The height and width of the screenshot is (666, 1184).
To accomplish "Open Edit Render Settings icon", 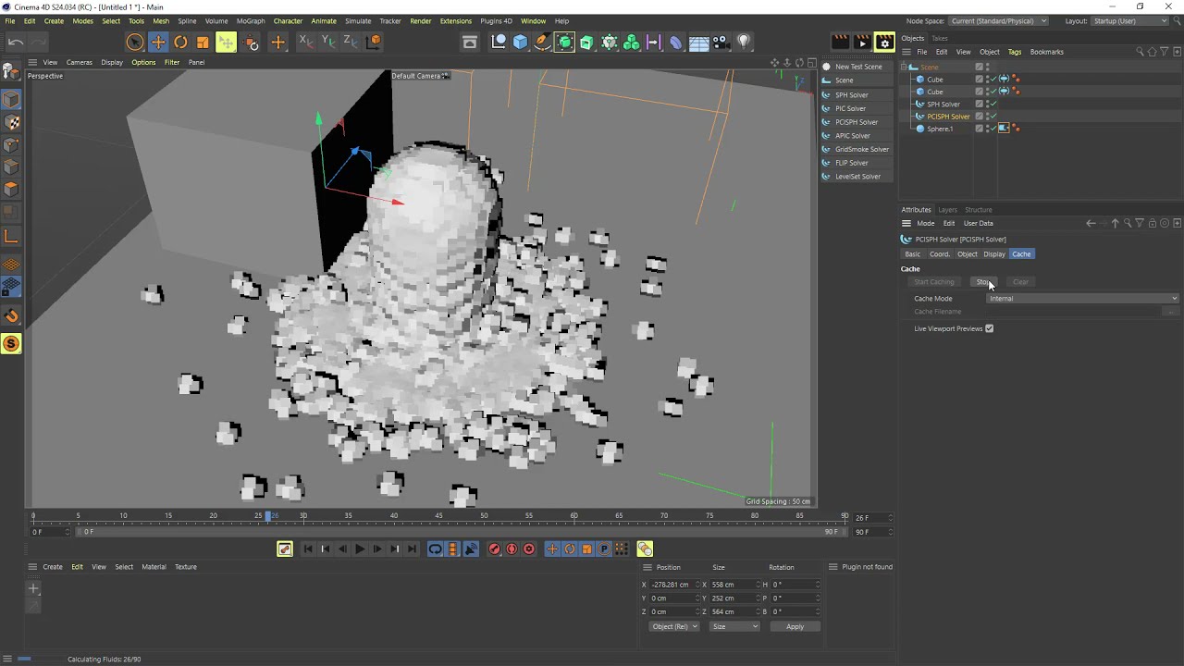I will point(884,42).
